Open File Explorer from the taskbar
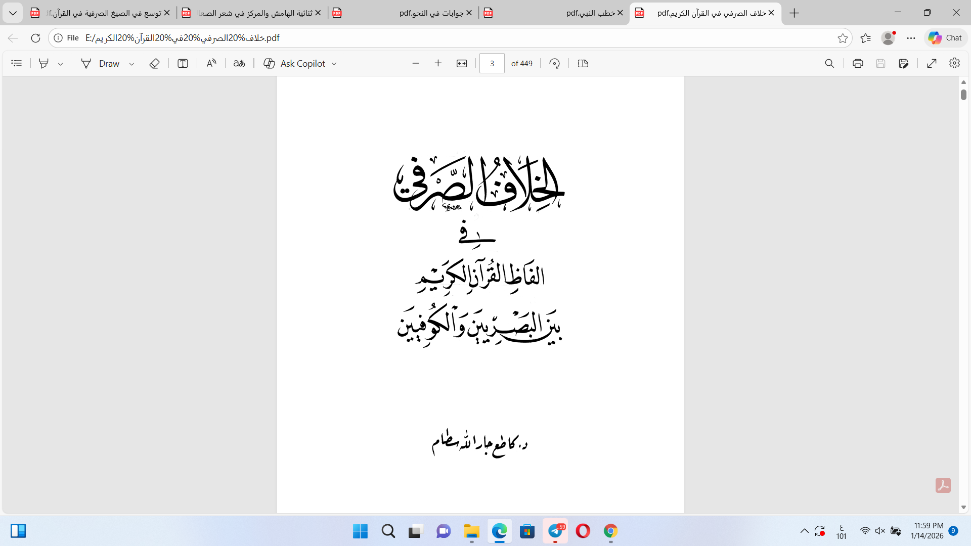The width and height of the screenshot is (971, 546). (x=471, y=531)
